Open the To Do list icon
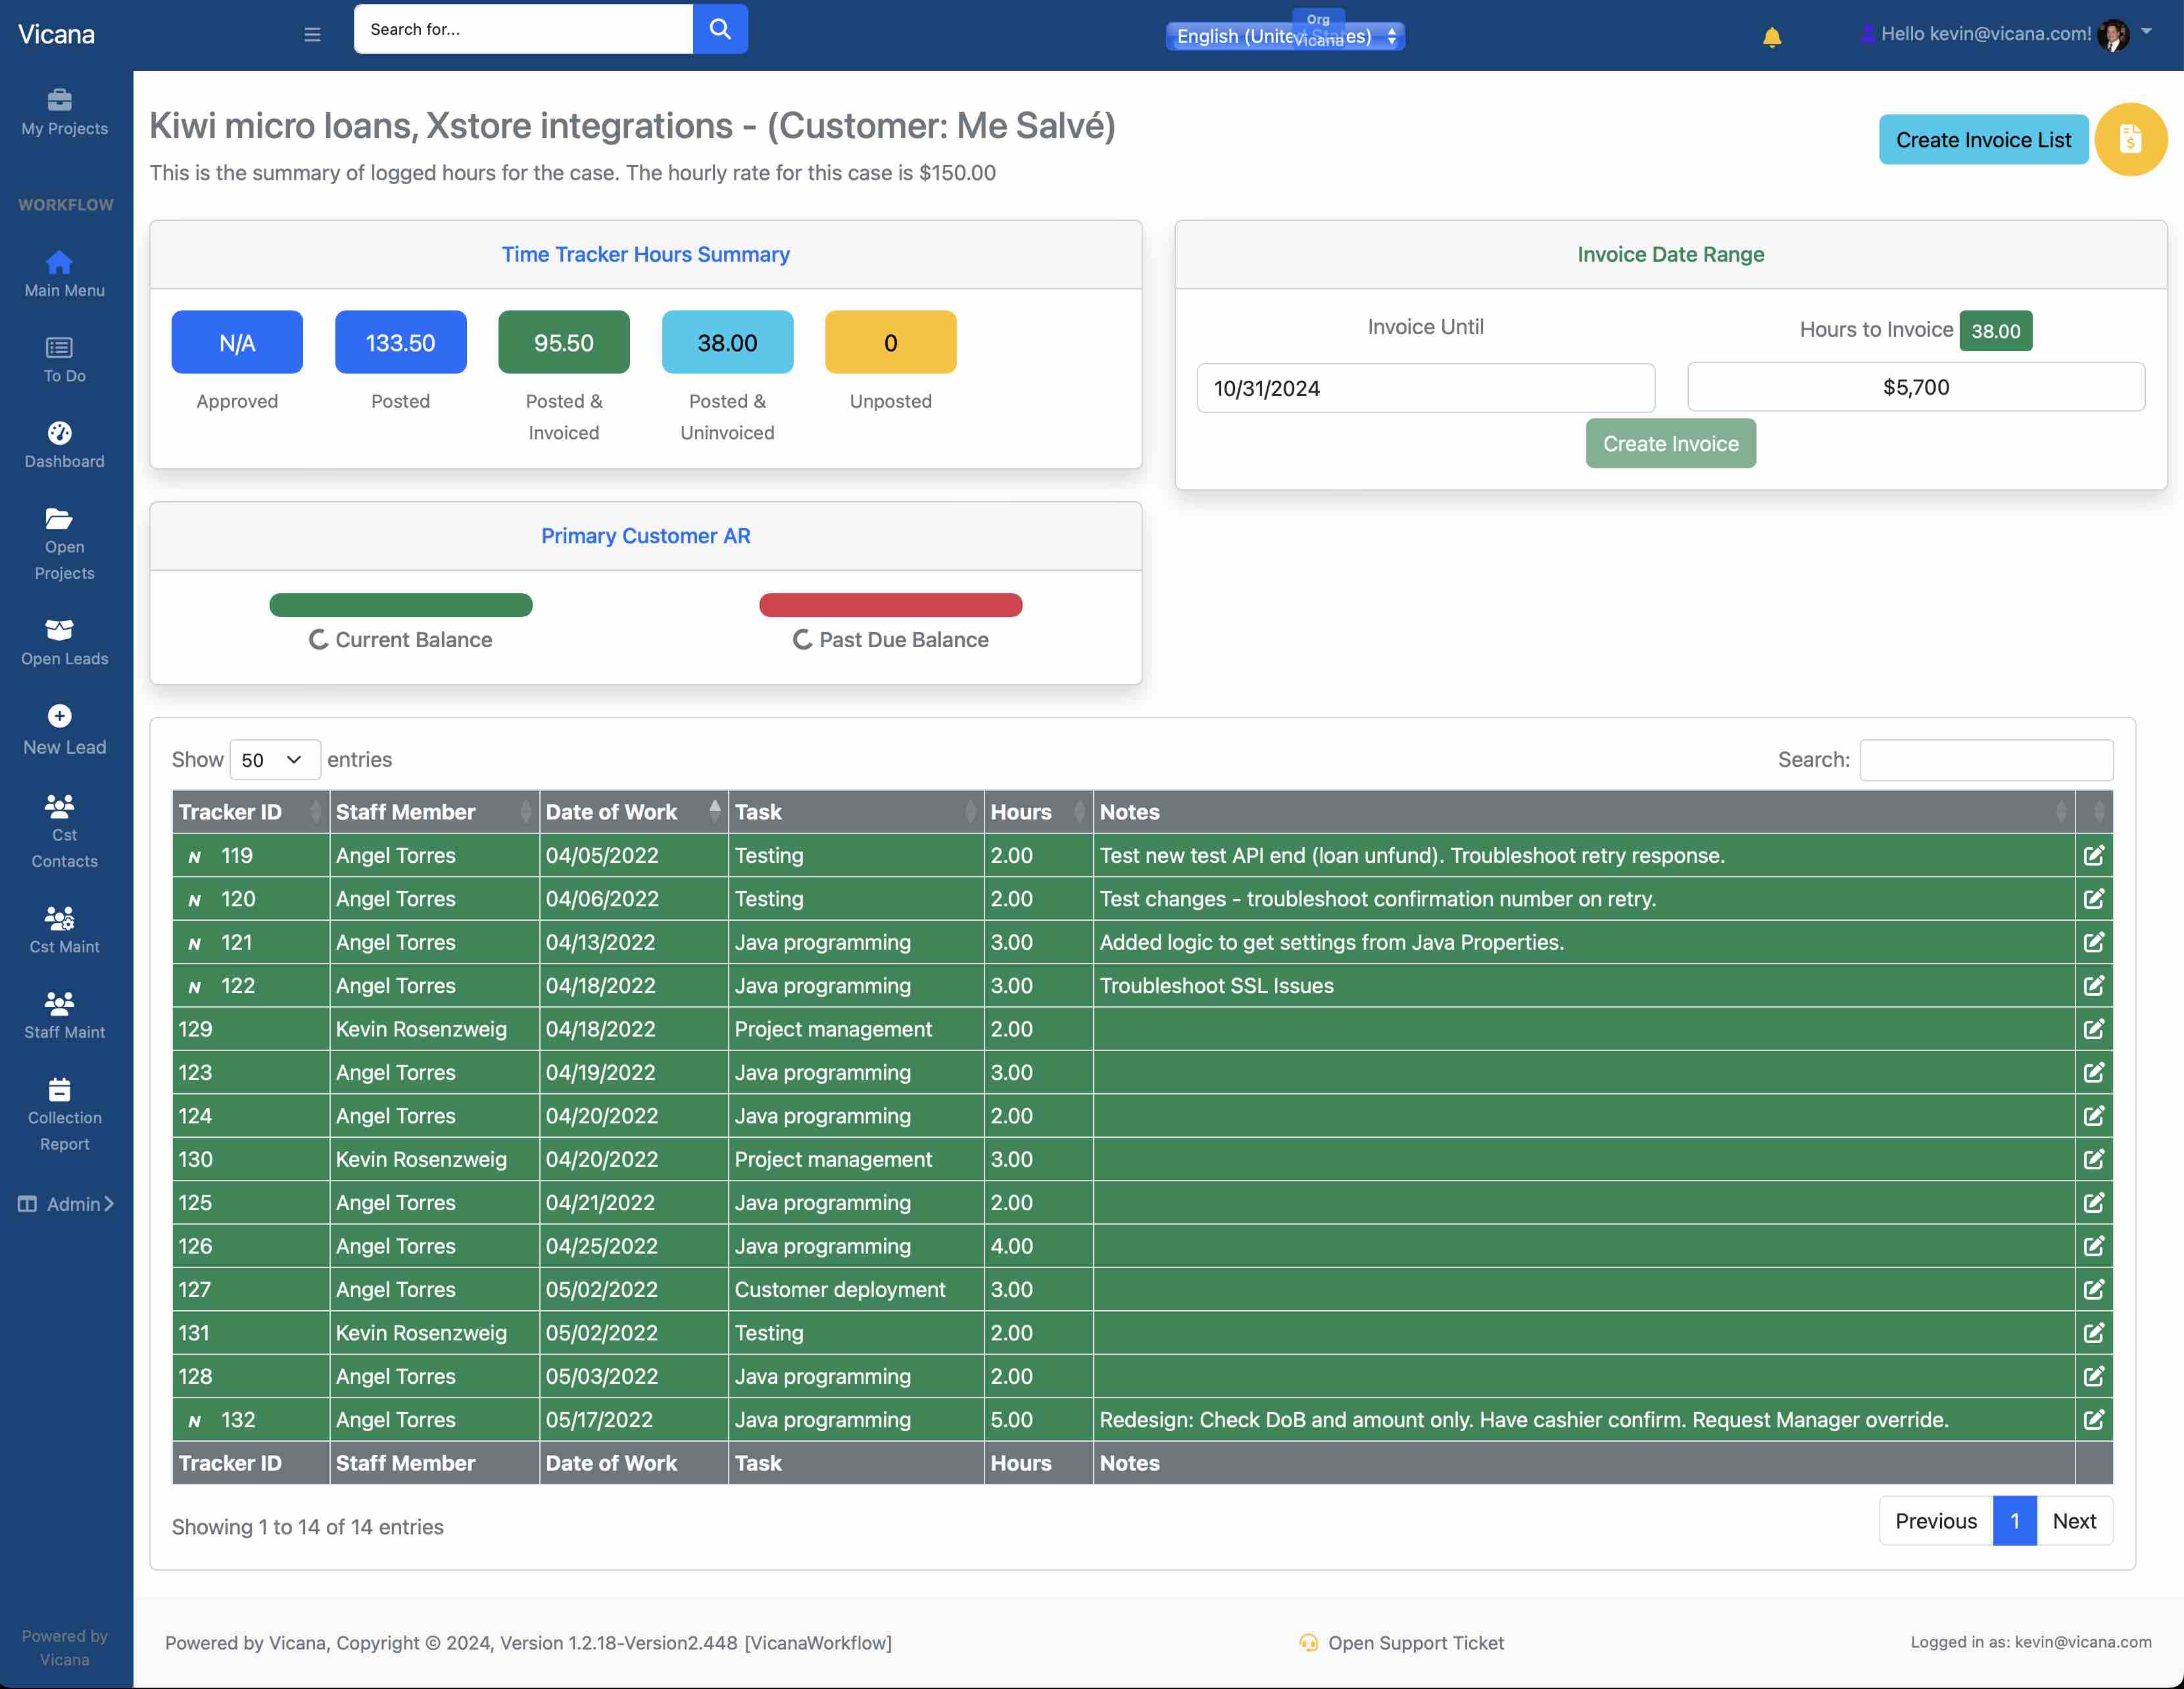Viewport: 2184px width, 1689px height. point(60,347)
